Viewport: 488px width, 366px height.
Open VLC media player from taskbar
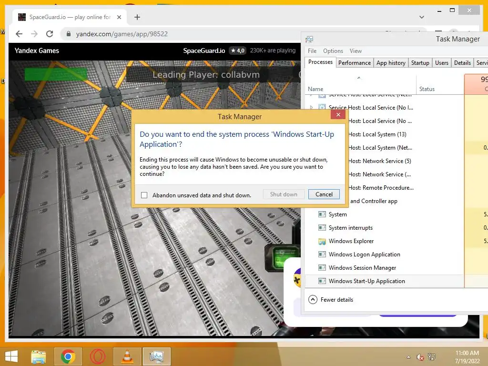[x=127, y=356]
